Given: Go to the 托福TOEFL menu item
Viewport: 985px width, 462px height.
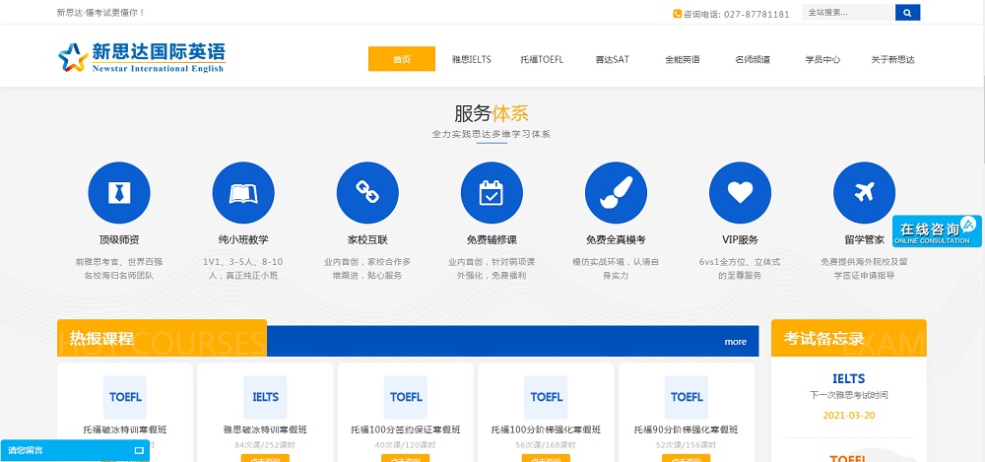Looking at the screenshot, I should [542, 59].
